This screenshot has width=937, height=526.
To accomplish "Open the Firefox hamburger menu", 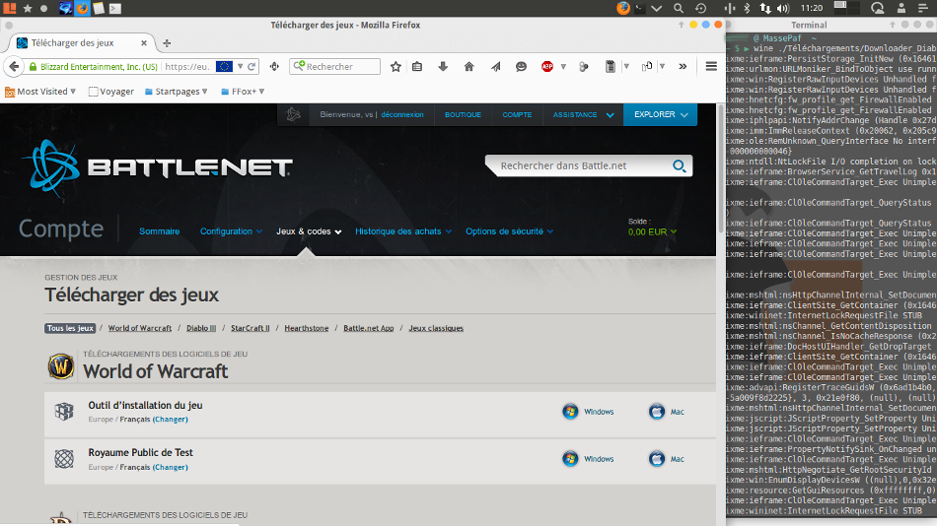I will 711,66.
